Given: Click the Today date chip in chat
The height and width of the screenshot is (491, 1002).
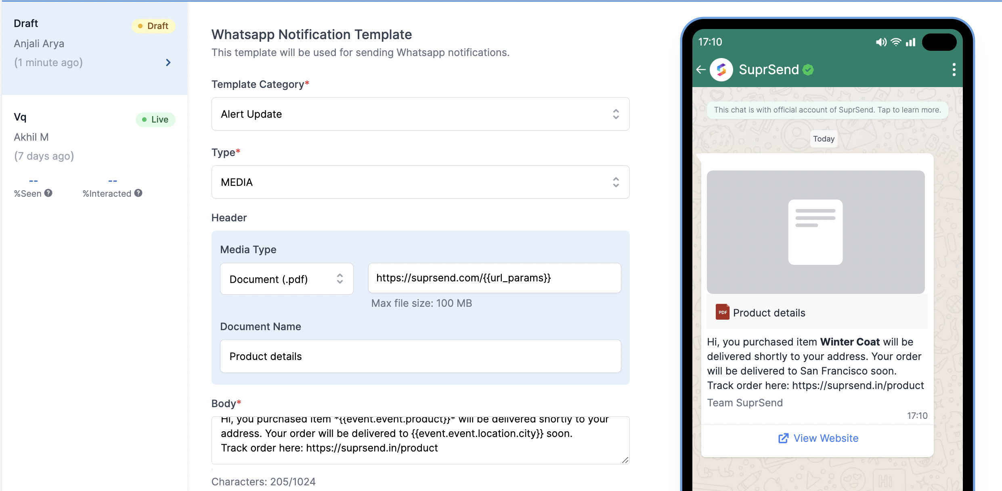Looking at the screenshot, I should click(x=824, y=139).
